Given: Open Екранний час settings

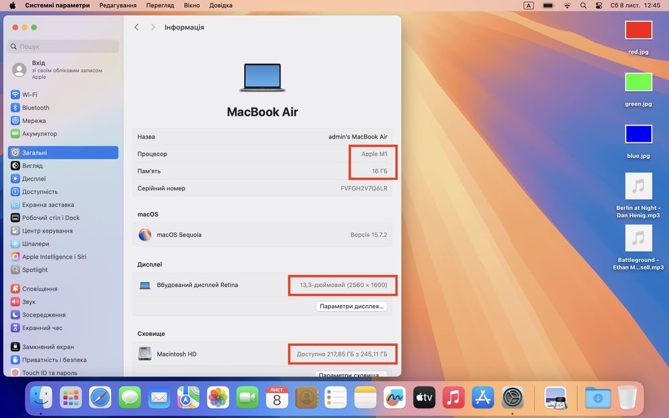Looking at the screenshot, I should point(63,328).
